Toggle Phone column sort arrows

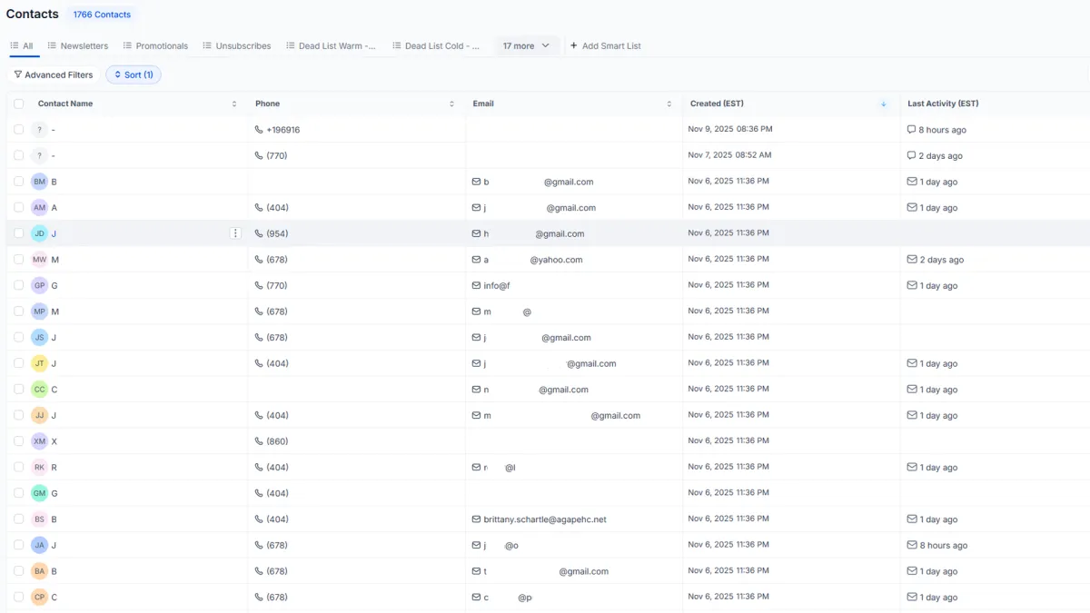tap(451, 104)
